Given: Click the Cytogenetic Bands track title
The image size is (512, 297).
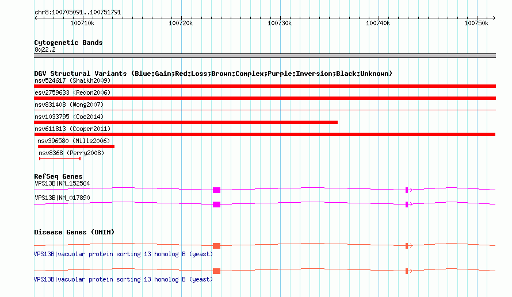Looking at the screenshot, I should pyautogui.click(x=68, y=43).
